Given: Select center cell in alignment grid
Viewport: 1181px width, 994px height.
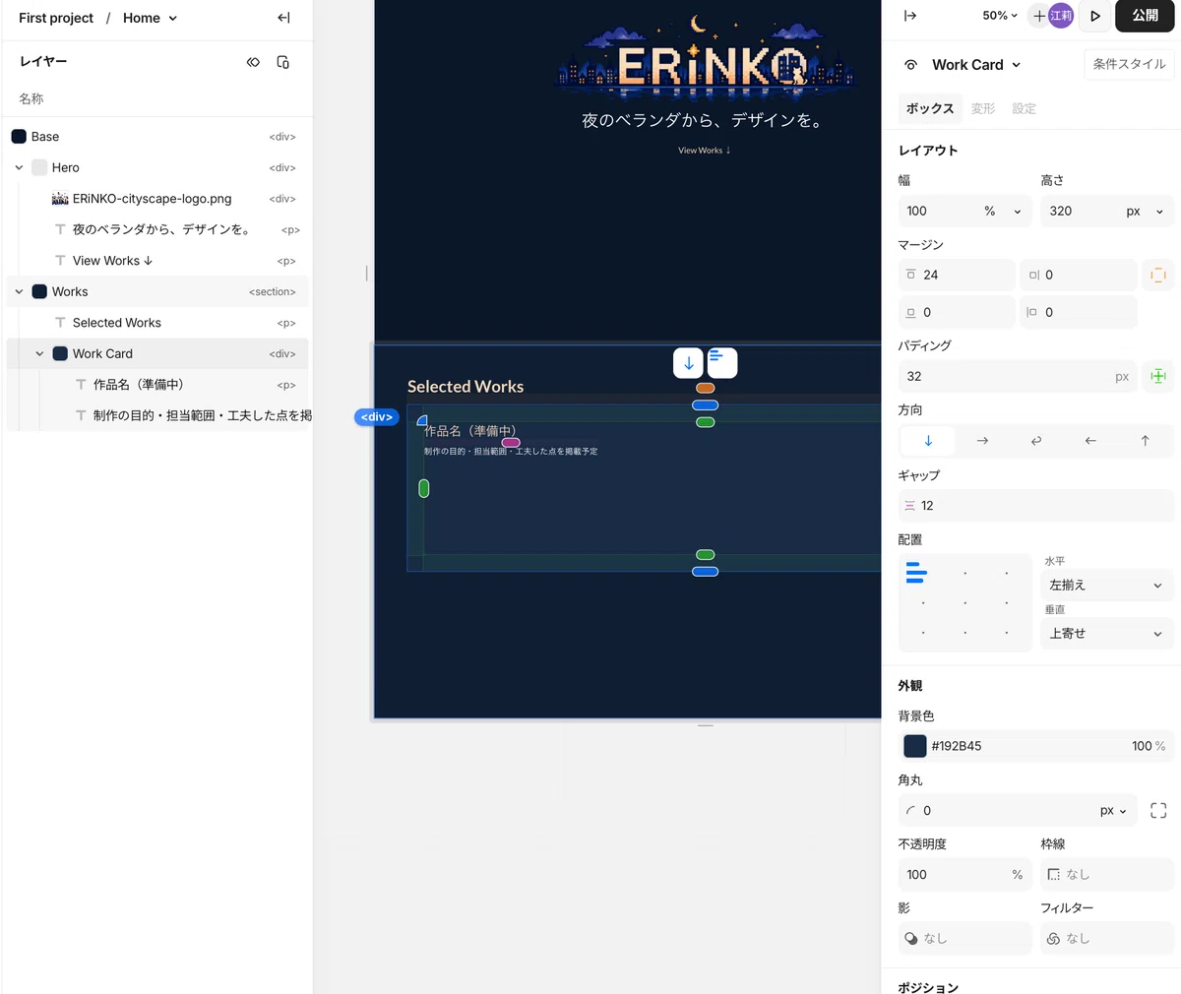Looking at the screenshot, I should tap(964, 602).
